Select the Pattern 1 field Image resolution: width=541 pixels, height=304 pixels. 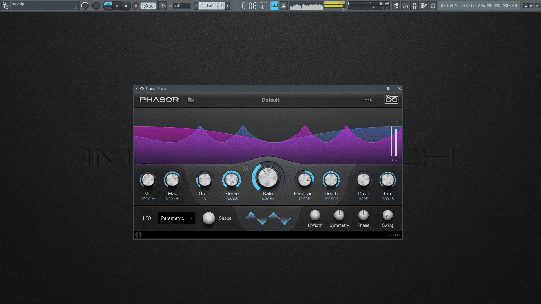point(212,6)
